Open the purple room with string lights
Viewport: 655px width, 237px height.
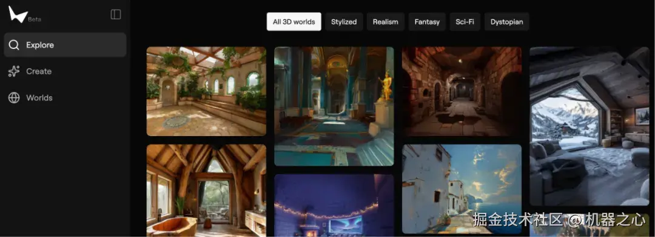(334, 206)
